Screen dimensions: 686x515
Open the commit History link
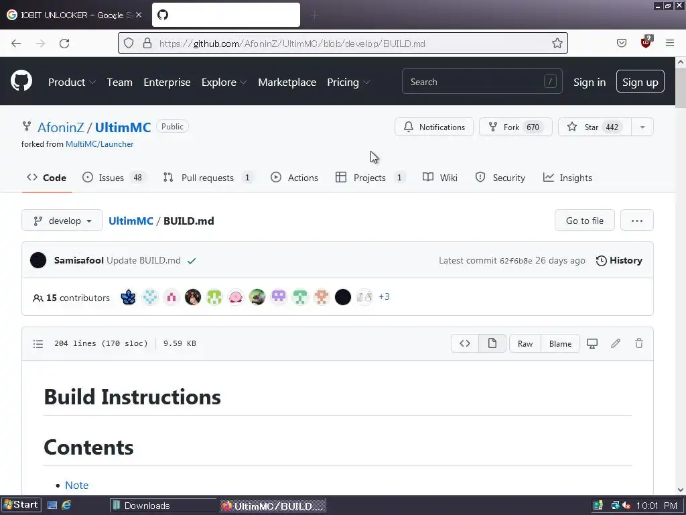[619, 261]
